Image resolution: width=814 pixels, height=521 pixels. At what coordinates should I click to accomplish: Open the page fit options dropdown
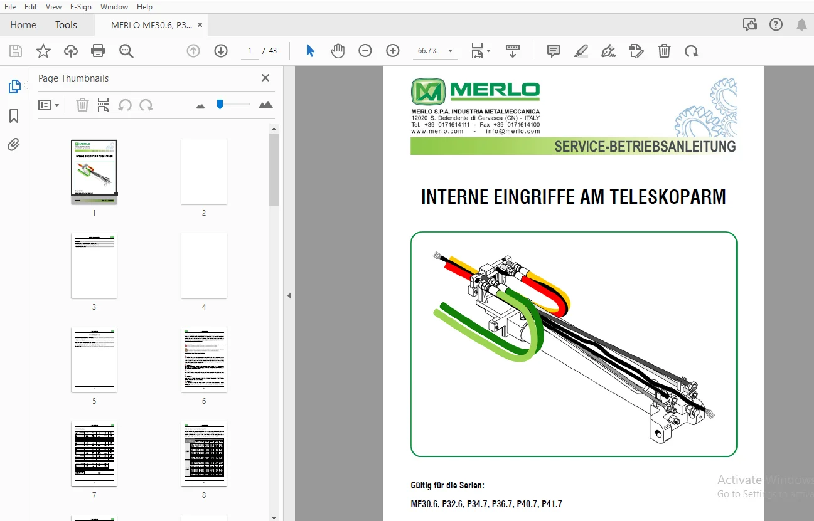click(x=481, y=51)
